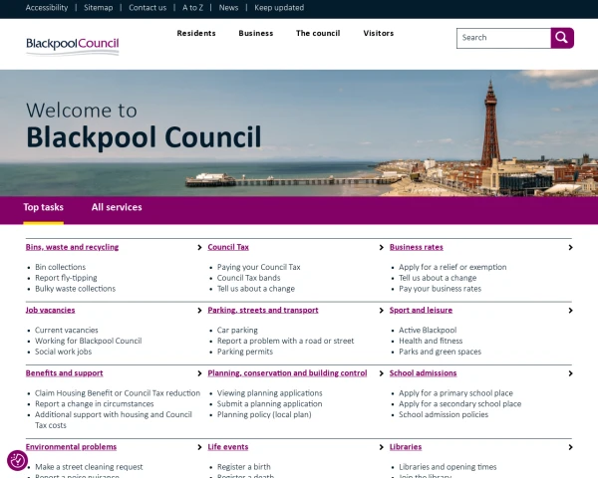Click Report fly-tipping
The width and height of the screenshot is (598, 478).
pyautogui.click(x=66, y=278)
